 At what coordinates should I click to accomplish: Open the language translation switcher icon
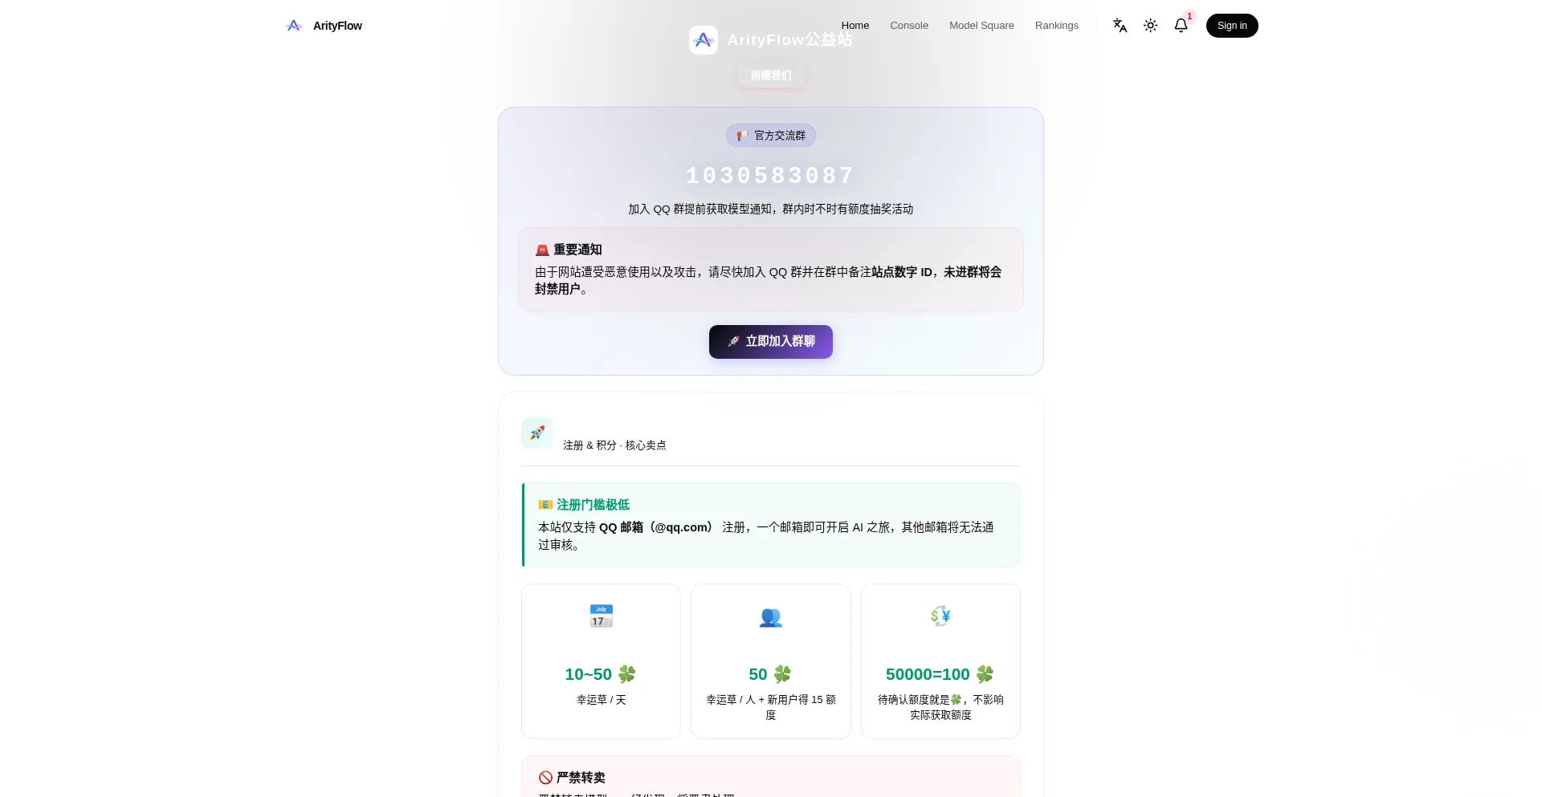click(1120, 26)
